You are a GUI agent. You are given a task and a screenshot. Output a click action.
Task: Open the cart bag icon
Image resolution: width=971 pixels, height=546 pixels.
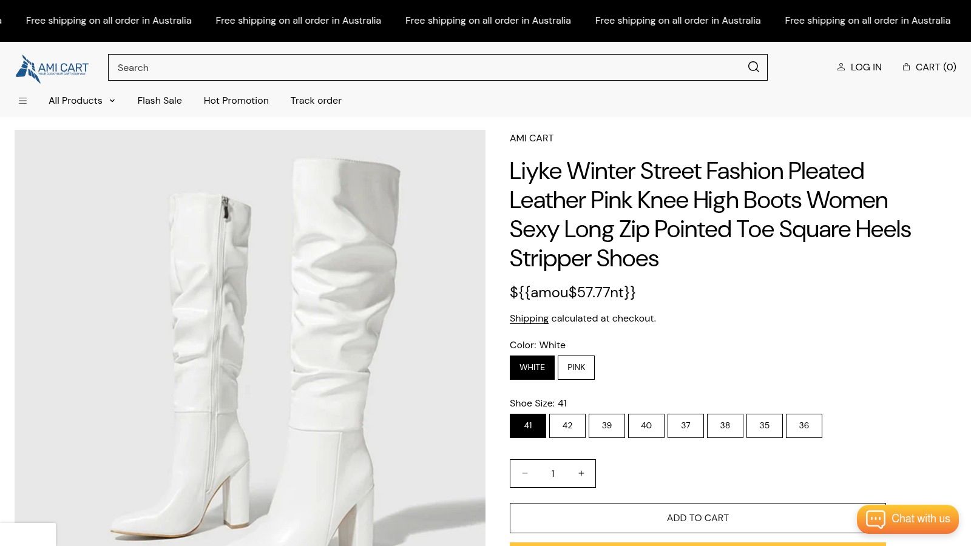(906, 67)
